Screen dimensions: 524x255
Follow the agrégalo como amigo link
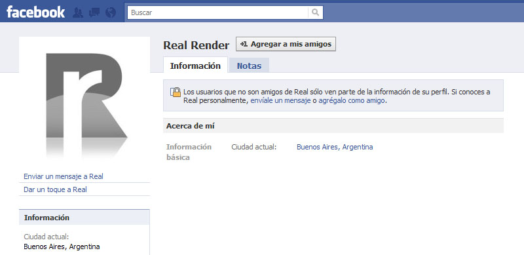[352, 100]
